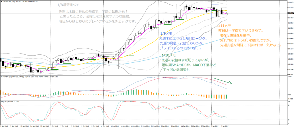Click the 25 Oct 2016 date label
Screen dimensions: 294x128
pyautogui.click(x=95, y=126)
